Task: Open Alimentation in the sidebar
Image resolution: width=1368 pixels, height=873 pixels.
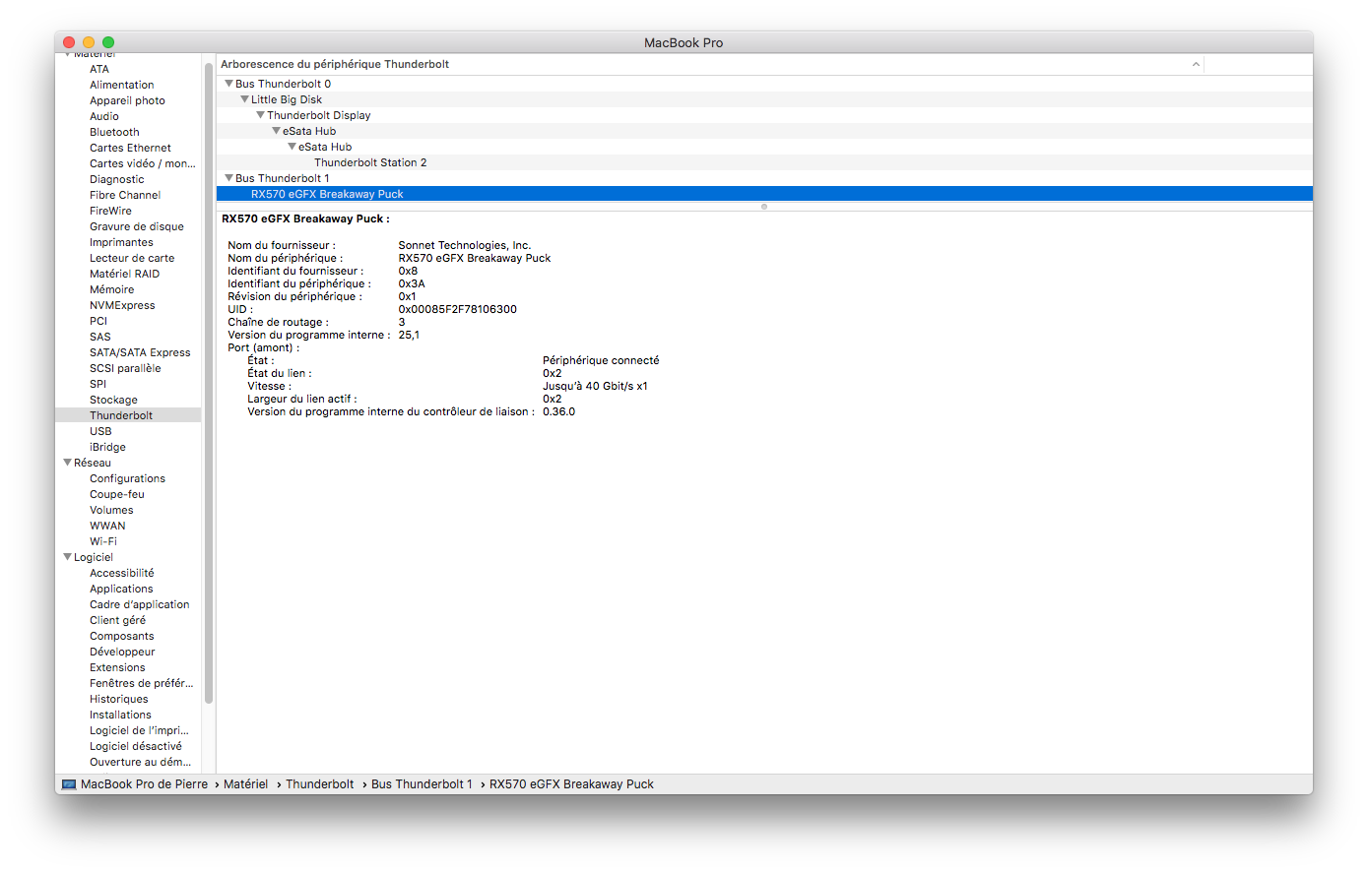Action: click(122, 85)
